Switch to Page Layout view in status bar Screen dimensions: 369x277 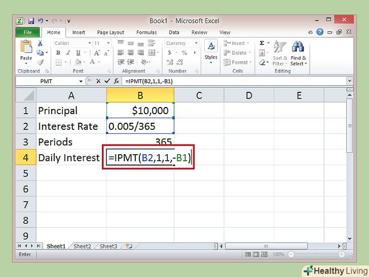click(256, 254)
